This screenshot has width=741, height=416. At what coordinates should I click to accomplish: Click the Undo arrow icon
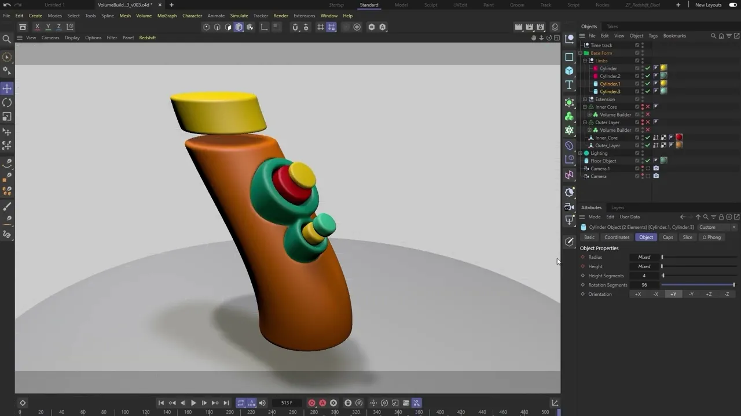tap(6, 5)
